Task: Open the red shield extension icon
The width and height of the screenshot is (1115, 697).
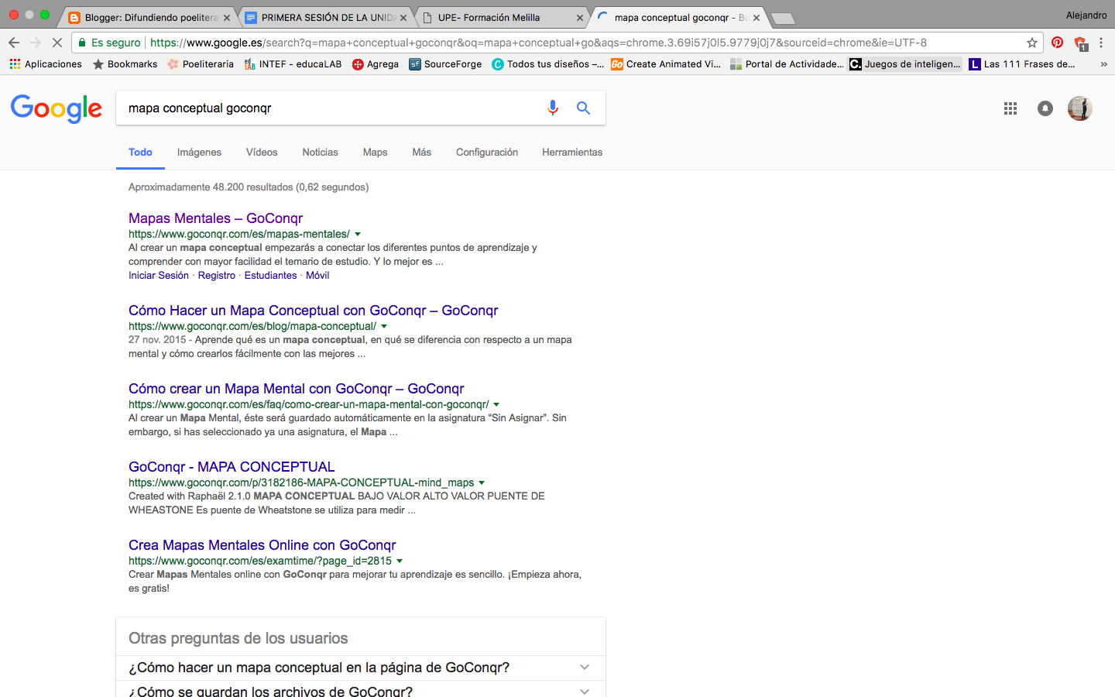Action: click(1080, 43)
